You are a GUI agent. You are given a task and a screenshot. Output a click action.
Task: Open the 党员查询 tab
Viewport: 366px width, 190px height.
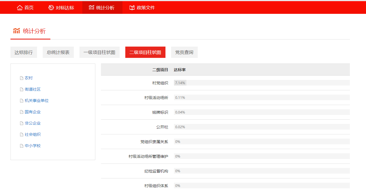[184, 52]
